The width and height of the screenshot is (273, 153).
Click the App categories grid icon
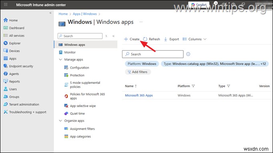click(x=66, y=136)
